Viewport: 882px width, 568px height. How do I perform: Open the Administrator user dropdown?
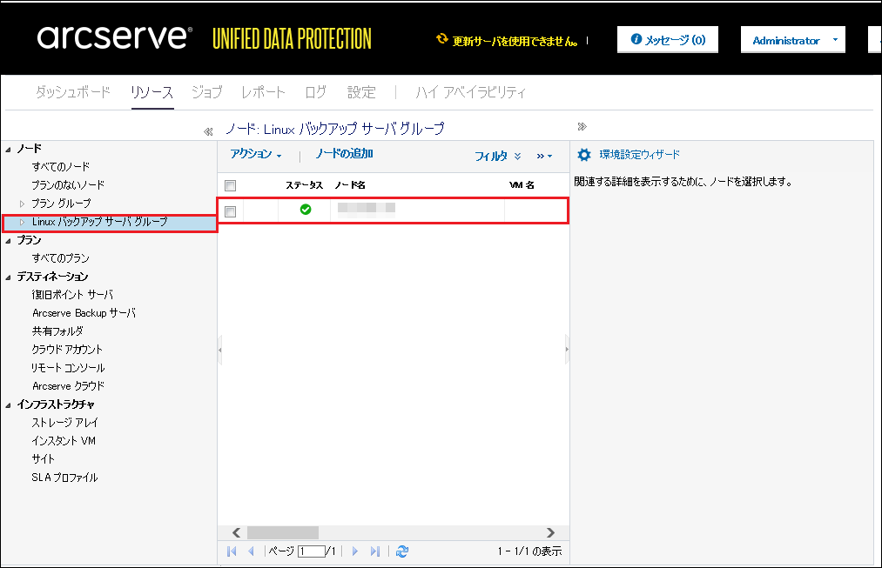792,40
